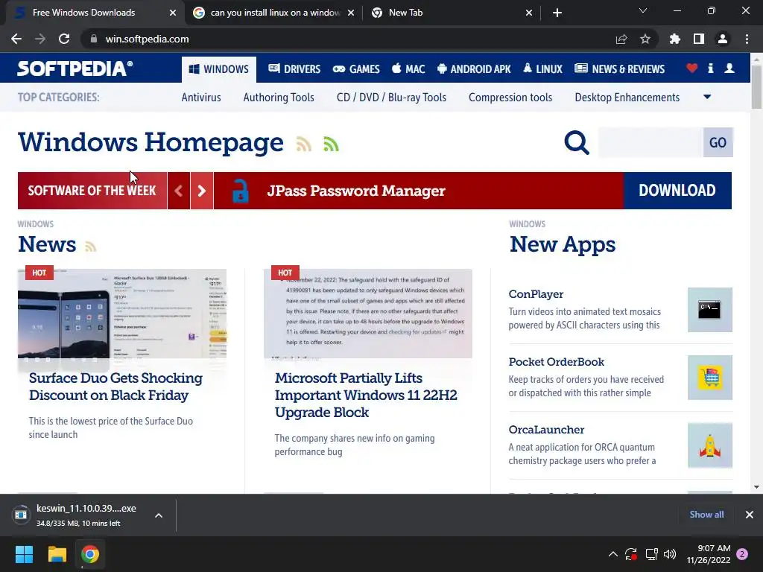Close the Free Windows Downloads tab
Image resolution: width=763 pixels, height=572 pixels.
pos(173,13)
